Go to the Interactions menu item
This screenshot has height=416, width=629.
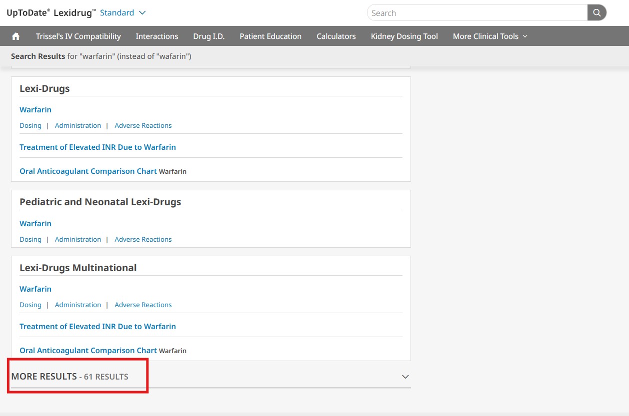(x=157, y=36)
